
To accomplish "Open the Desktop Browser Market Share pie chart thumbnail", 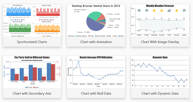I will pos(96,21).
